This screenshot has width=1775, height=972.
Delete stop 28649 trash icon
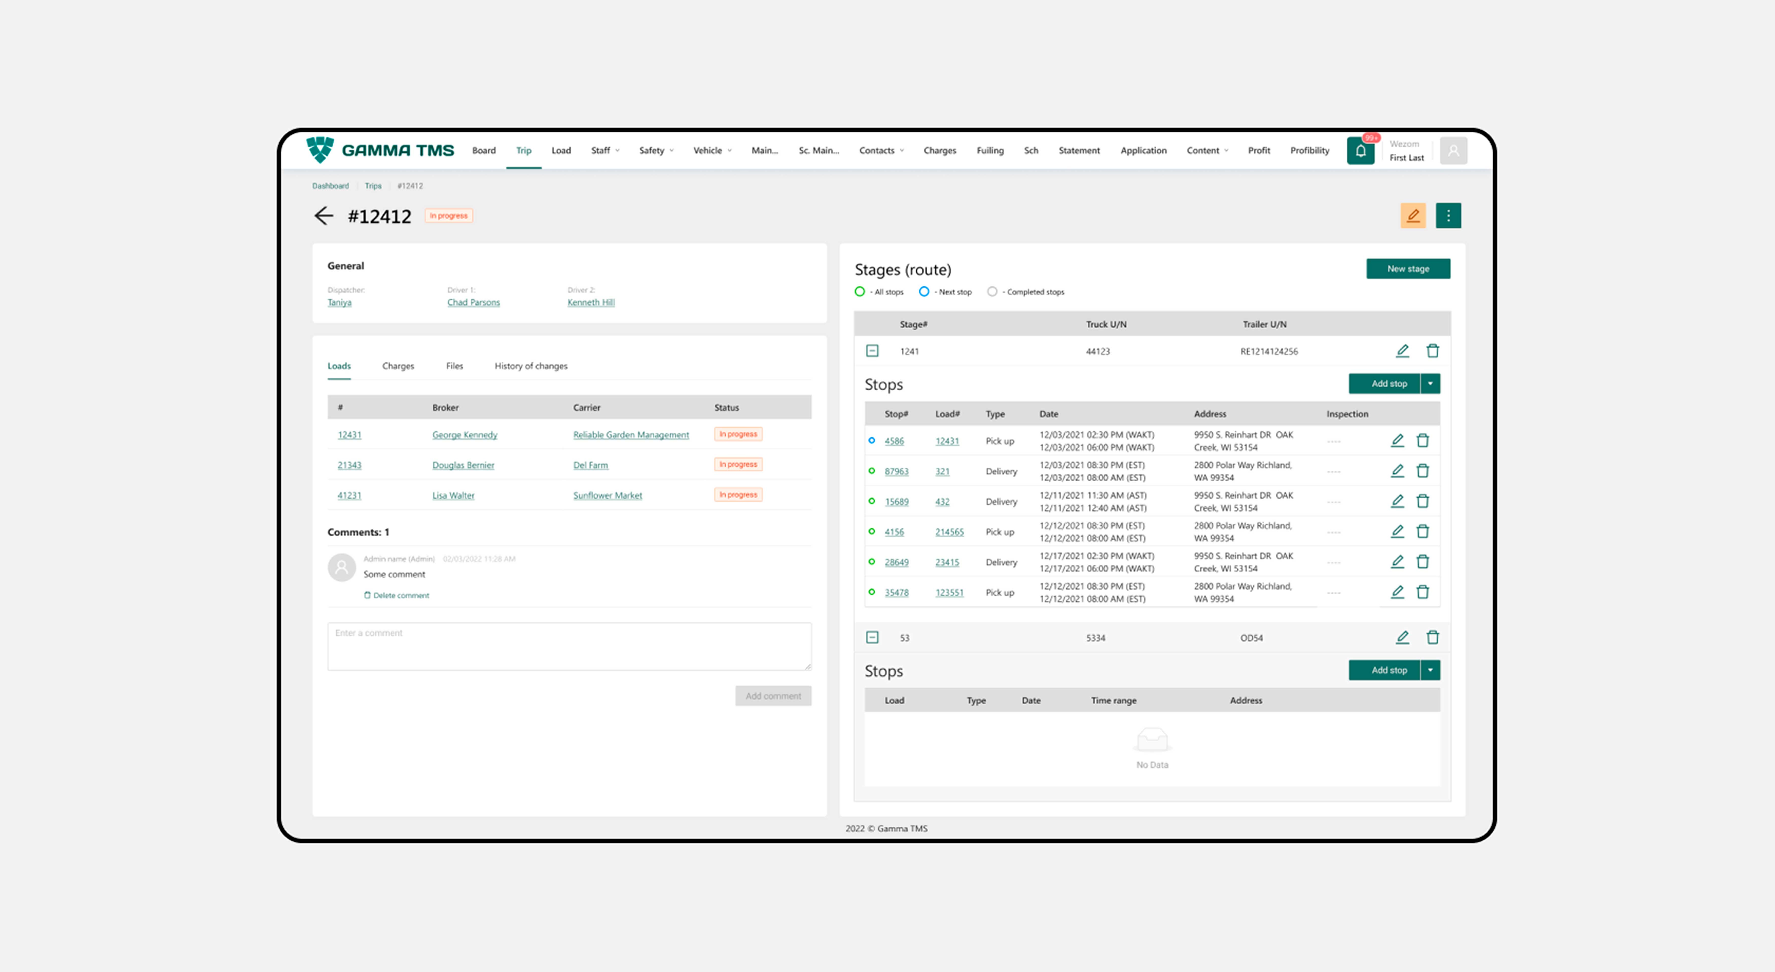coord(1422,561)
